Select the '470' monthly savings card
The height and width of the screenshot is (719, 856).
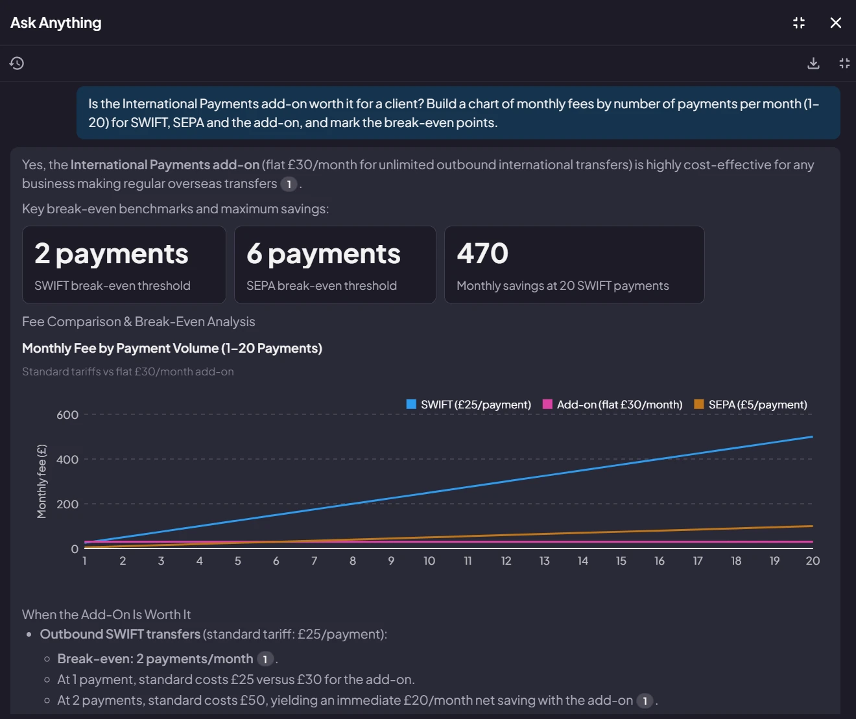(x=575, y=265)
